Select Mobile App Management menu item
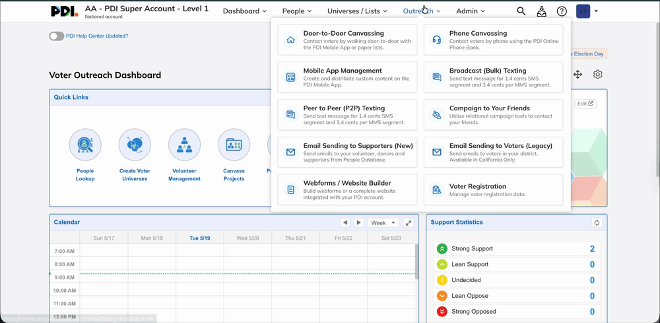This screenshot has width=660, height=323. pyautogui.click(x=347, y=77)
